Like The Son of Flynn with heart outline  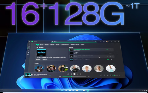click(x=108, y=56)
